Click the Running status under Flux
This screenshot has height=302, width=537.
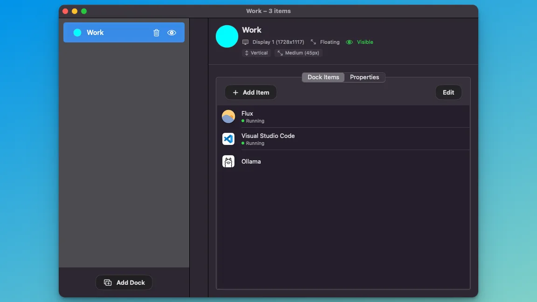click(253, 121)
